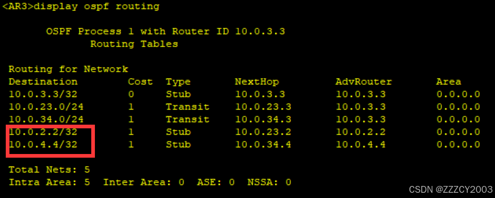This screenshot has width=495, height=198.
Task: Click next hop 10.0.23.2 value
Action: [x=263, y=132]
